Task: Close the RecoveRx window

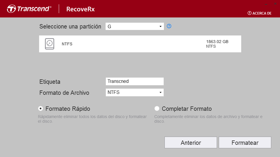Action: pyautogui.click(x=275, y=4)
